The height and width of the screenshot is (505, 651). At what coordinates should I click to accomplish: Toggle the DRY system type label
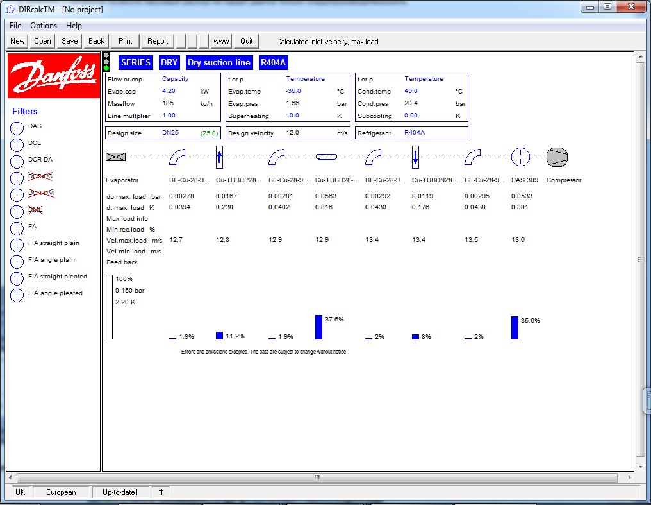coord(169,62)
